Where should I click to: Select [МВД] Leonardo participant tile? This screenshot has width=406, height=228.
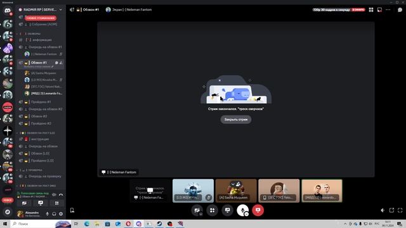click(322, 191)
